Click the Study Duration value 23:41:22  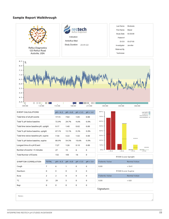(84, 45)
